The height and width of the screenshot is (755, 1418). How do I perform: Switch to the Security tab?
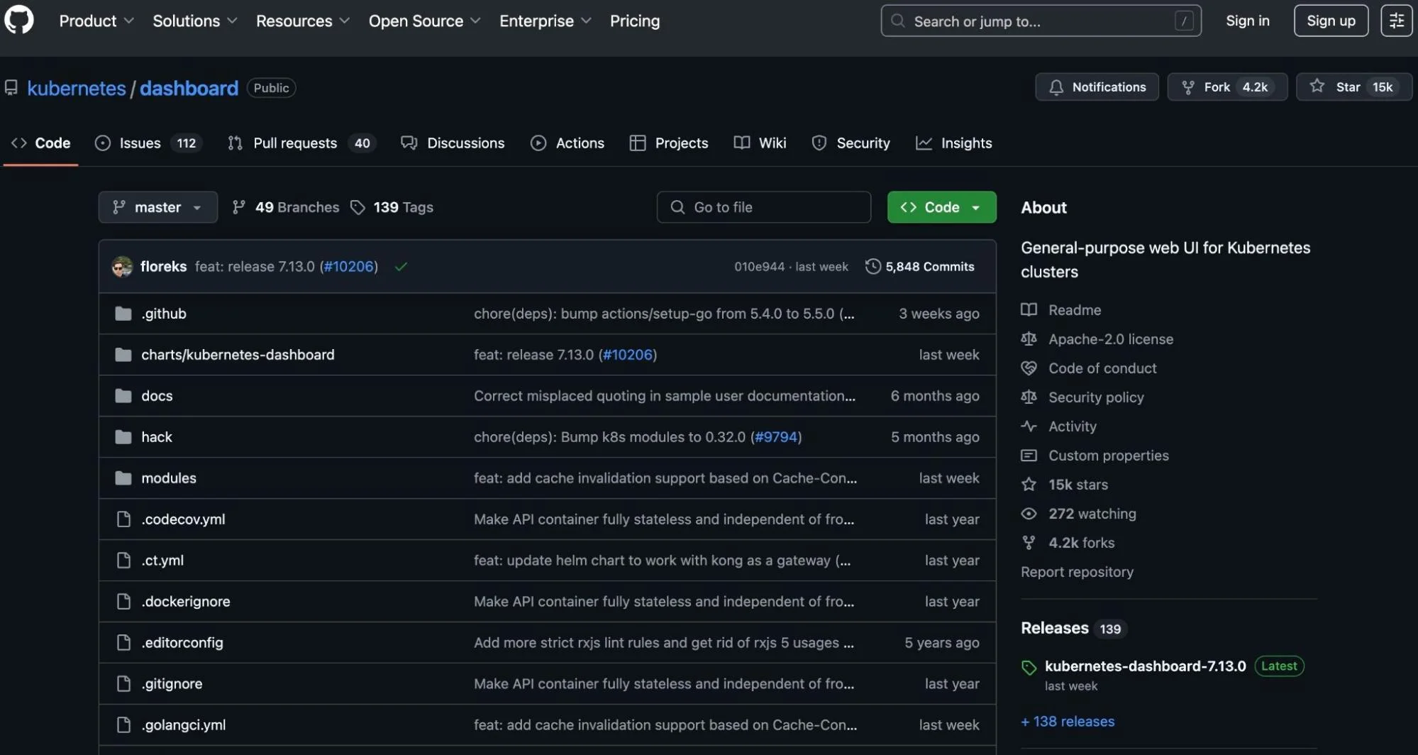point(851,143)
